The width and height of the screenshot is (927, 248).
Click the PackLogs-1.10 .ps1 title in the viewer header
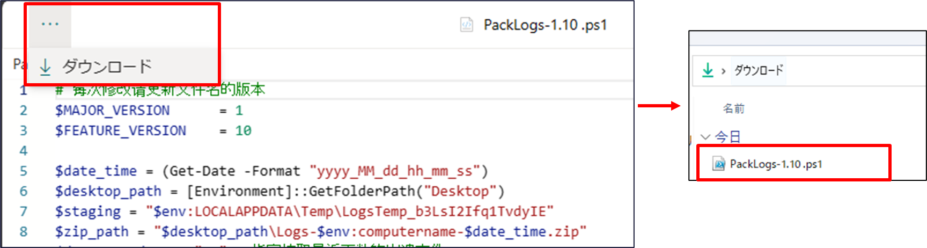pos(545,25)
